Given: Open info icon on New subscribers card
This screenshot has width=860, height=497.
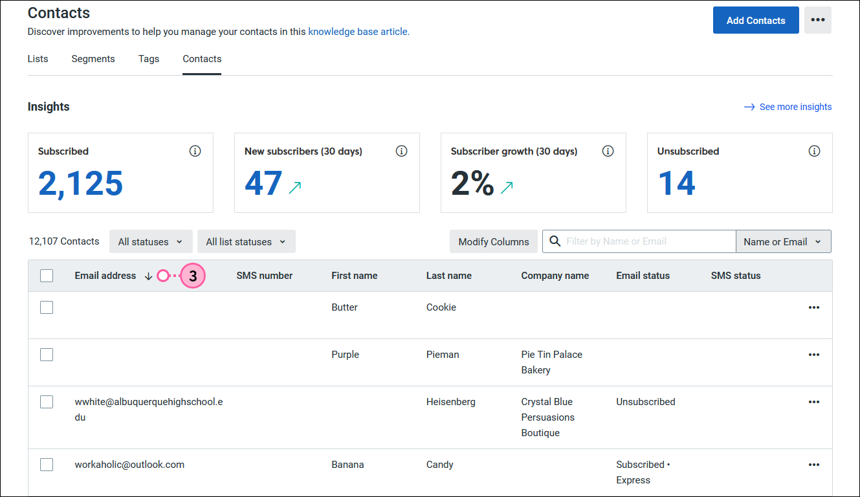Looking at the screenshot, I should coord(401,151).
